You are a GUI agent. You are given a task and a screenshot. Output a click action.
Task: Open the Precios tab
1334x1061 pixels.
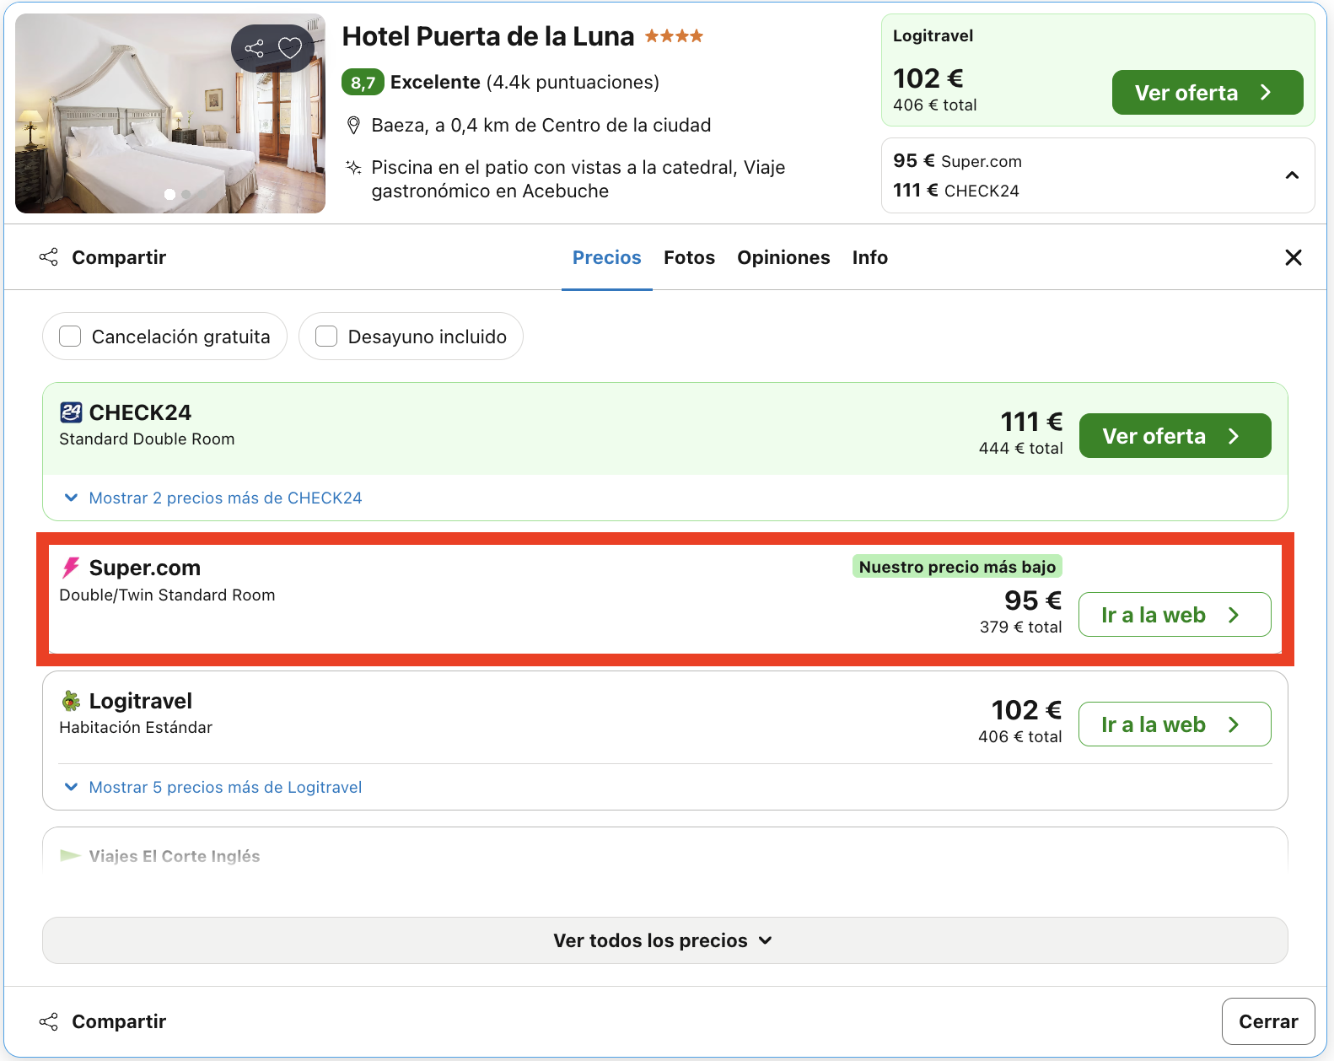click(607, 257)
